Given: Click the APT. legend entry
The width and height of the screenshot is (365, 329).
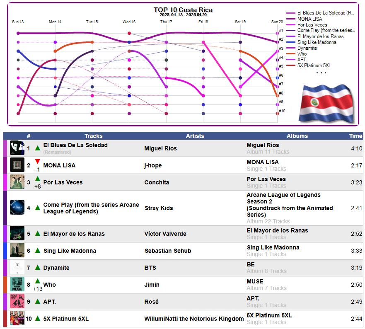Looking at the screenshot, I should 297,60.
